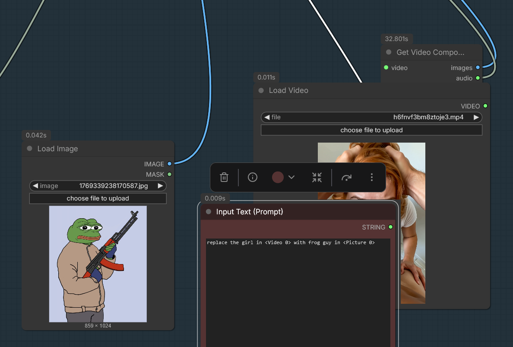
Task: Click the 0.009s execution time badge
Action: [215, 198]
